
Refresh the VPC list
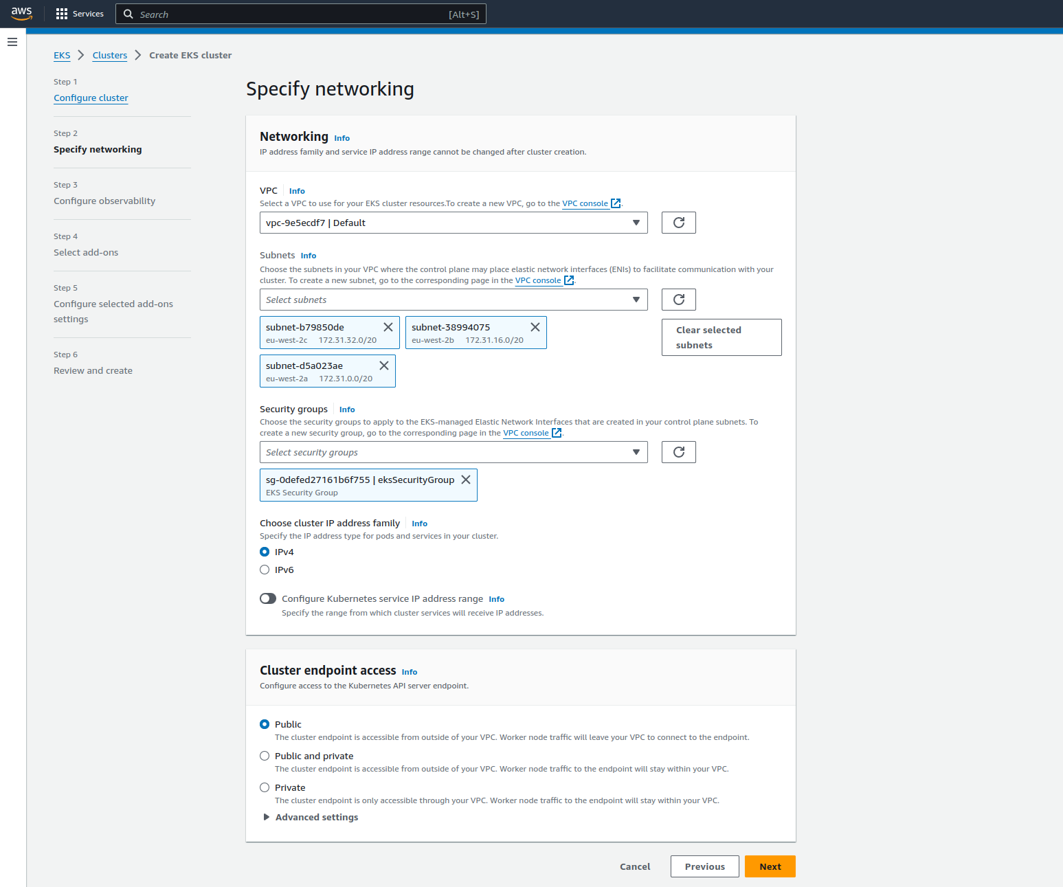pos(679,223)
